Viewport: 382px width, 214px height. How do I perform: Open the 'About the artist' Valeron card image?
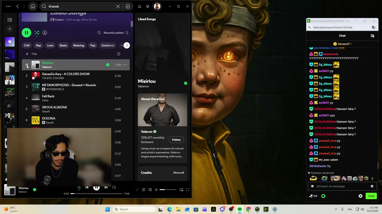tap(163, 110)
